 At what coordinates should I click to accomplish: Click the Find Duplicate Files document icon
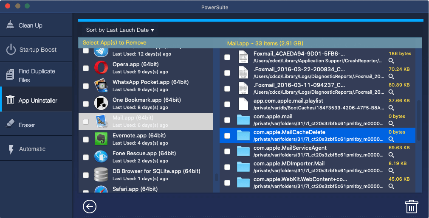[10, 75]
